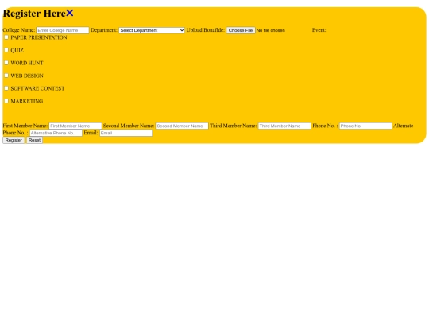Click the 'Department:' label
The width and height of the screenshot is (429, 322).
point(104,30)
